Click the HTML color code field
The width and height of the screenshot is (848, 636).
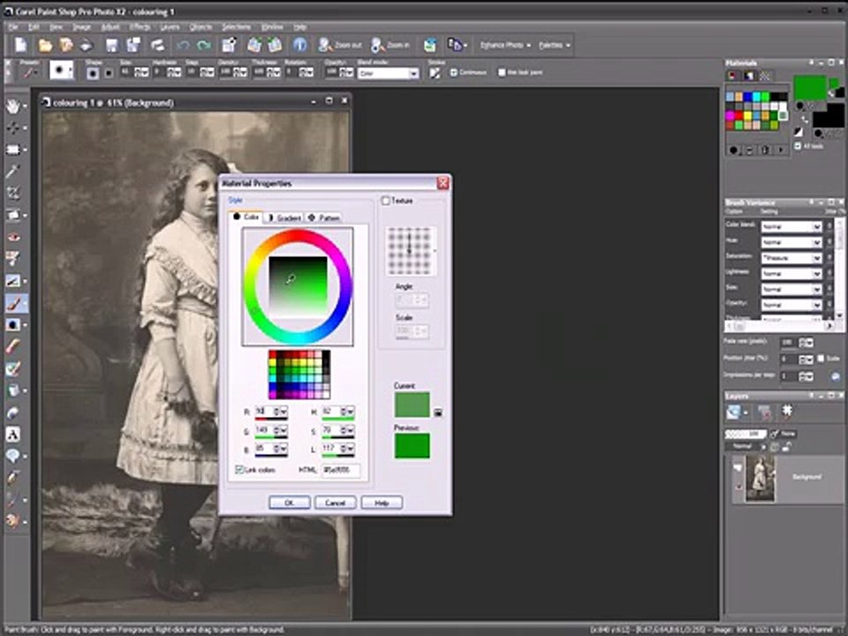click(341, 470)
